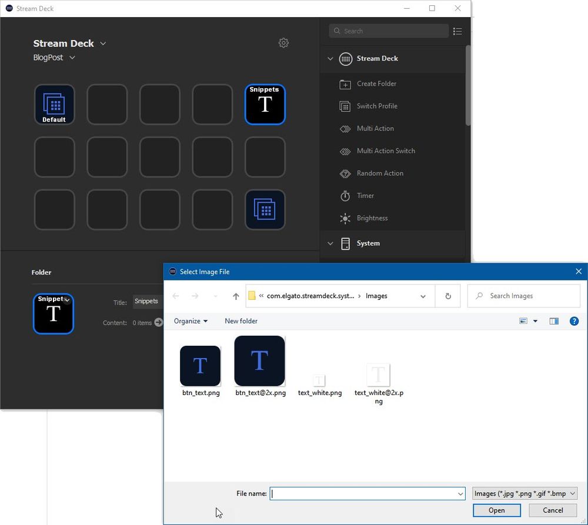The width and height of the screenshot is (588, 525).
Task: Select the Random Action item
Action: pos(379,173)
